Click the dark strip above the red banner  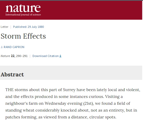[71, 0]
